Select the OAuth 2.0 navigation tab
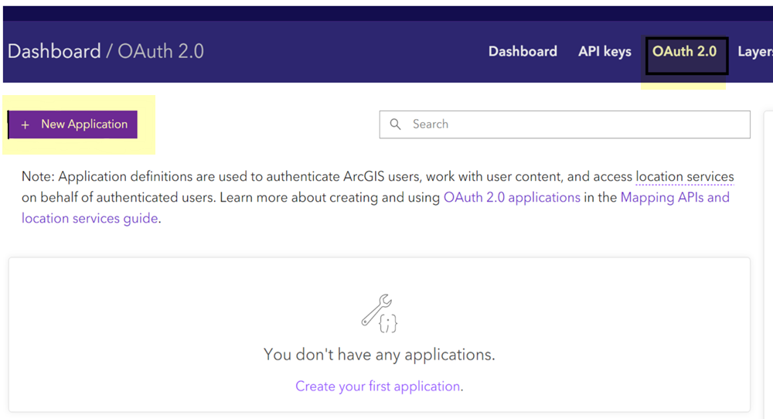This screenshot has height=419, width=773. (x=685, y=52)
